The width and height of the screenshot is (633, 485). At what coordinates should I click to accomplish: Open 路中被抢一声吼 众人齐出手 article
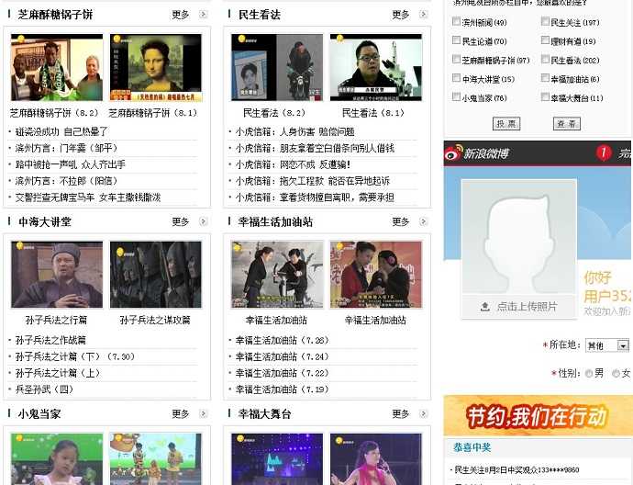pos(71,164)
